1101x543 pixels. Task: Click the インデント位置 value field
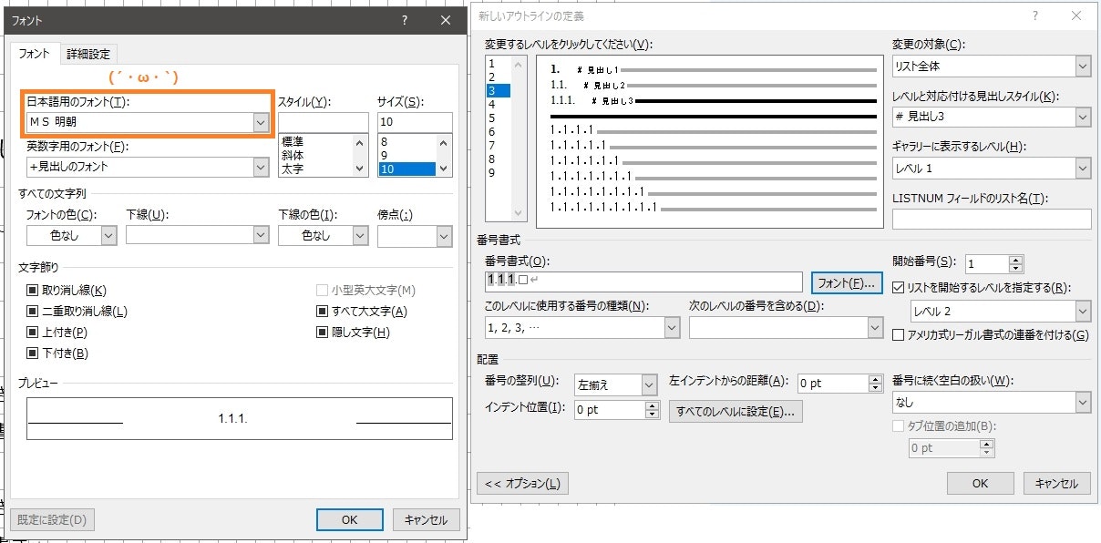(610, 410)
